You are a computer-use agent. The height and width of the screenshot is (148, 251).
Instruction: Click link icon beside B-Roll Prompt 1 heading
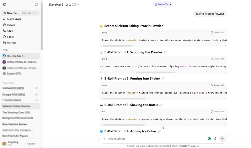pyautogui.click(x=165, y=52)
